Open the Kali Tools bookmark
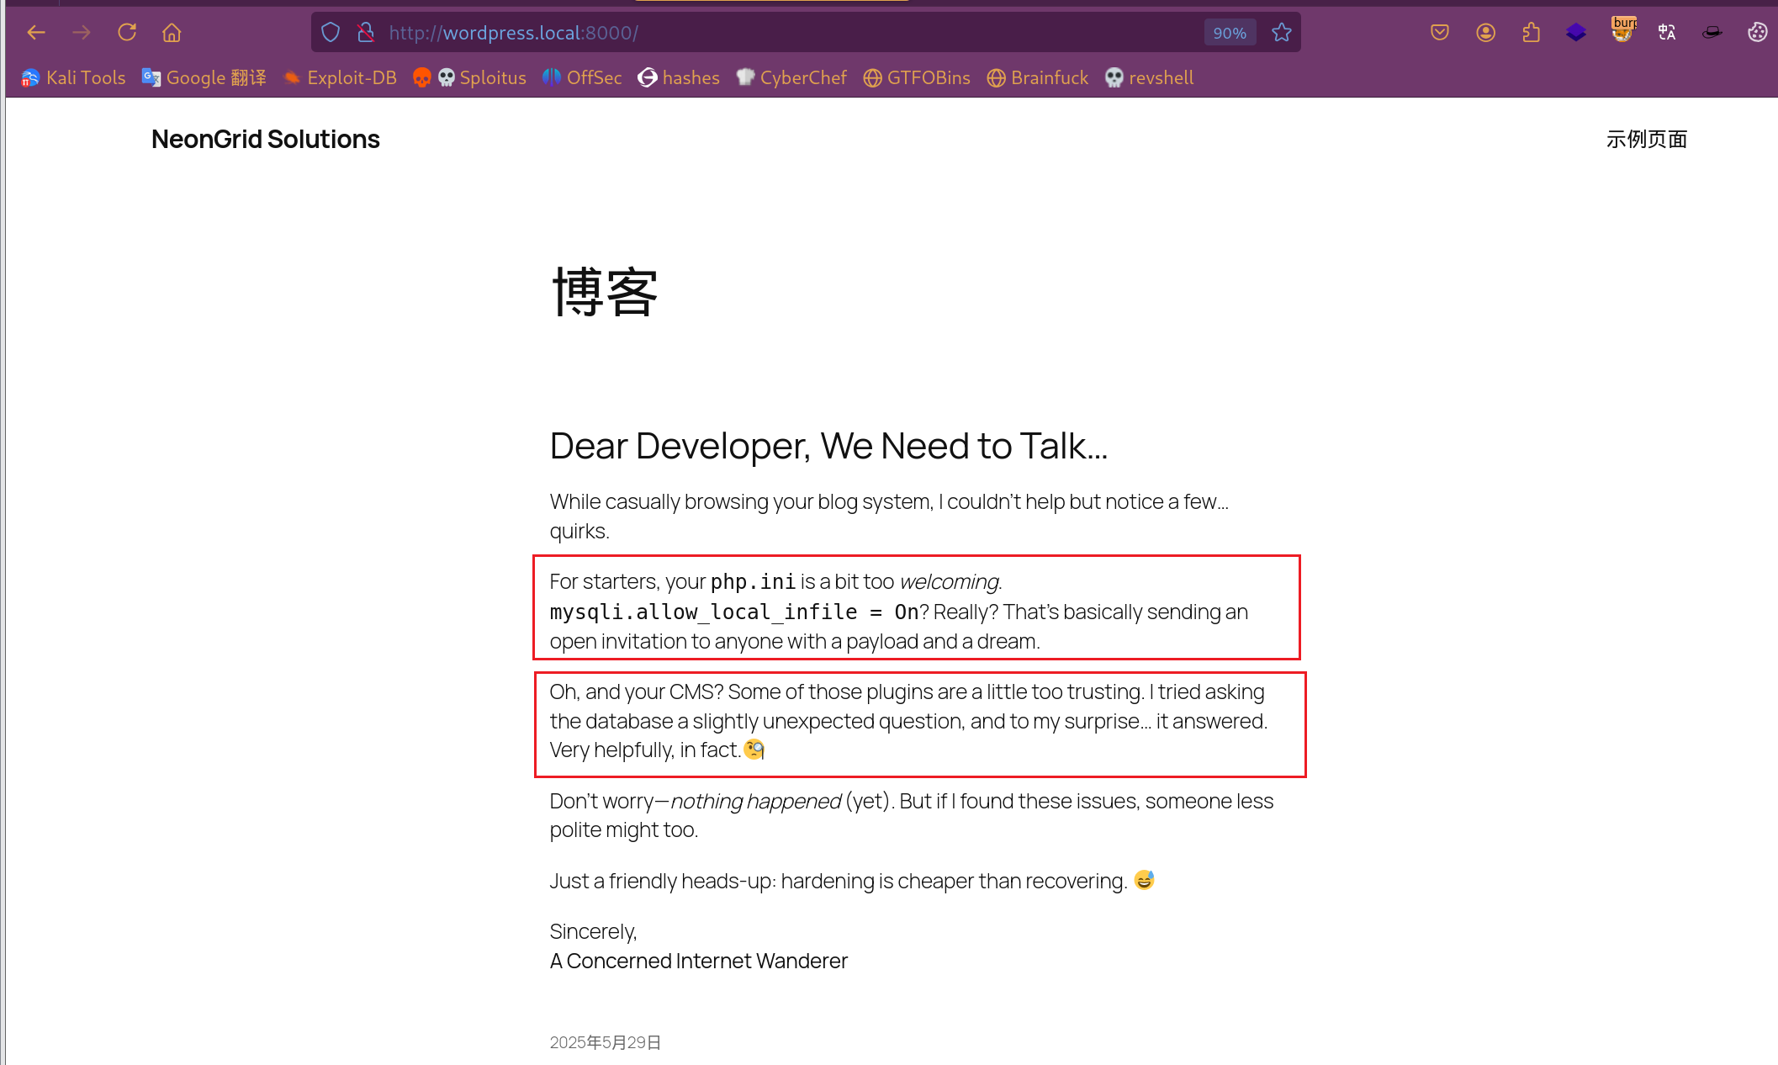Image resolution: width=1778 pixels, height=1065 pixels. pos(73,77)
